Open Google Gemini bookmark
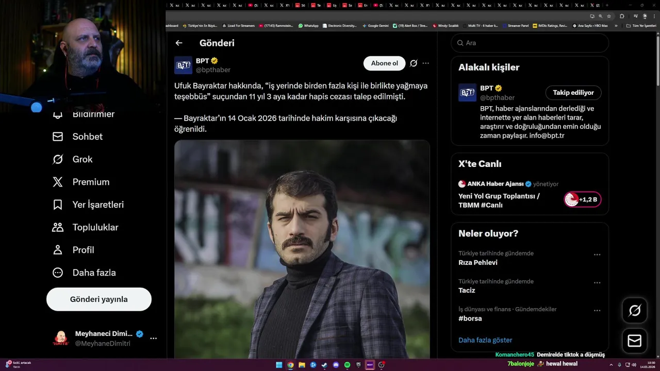 [375, 25]
